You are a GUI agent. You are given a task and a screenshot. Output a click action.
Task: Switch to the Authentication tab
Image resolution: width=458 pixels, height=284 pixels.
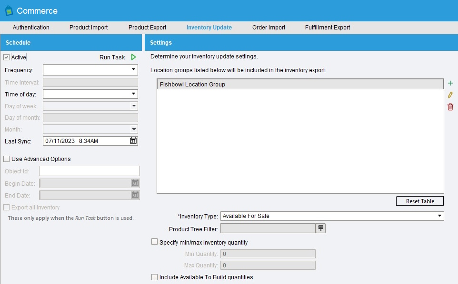[31, 28]
